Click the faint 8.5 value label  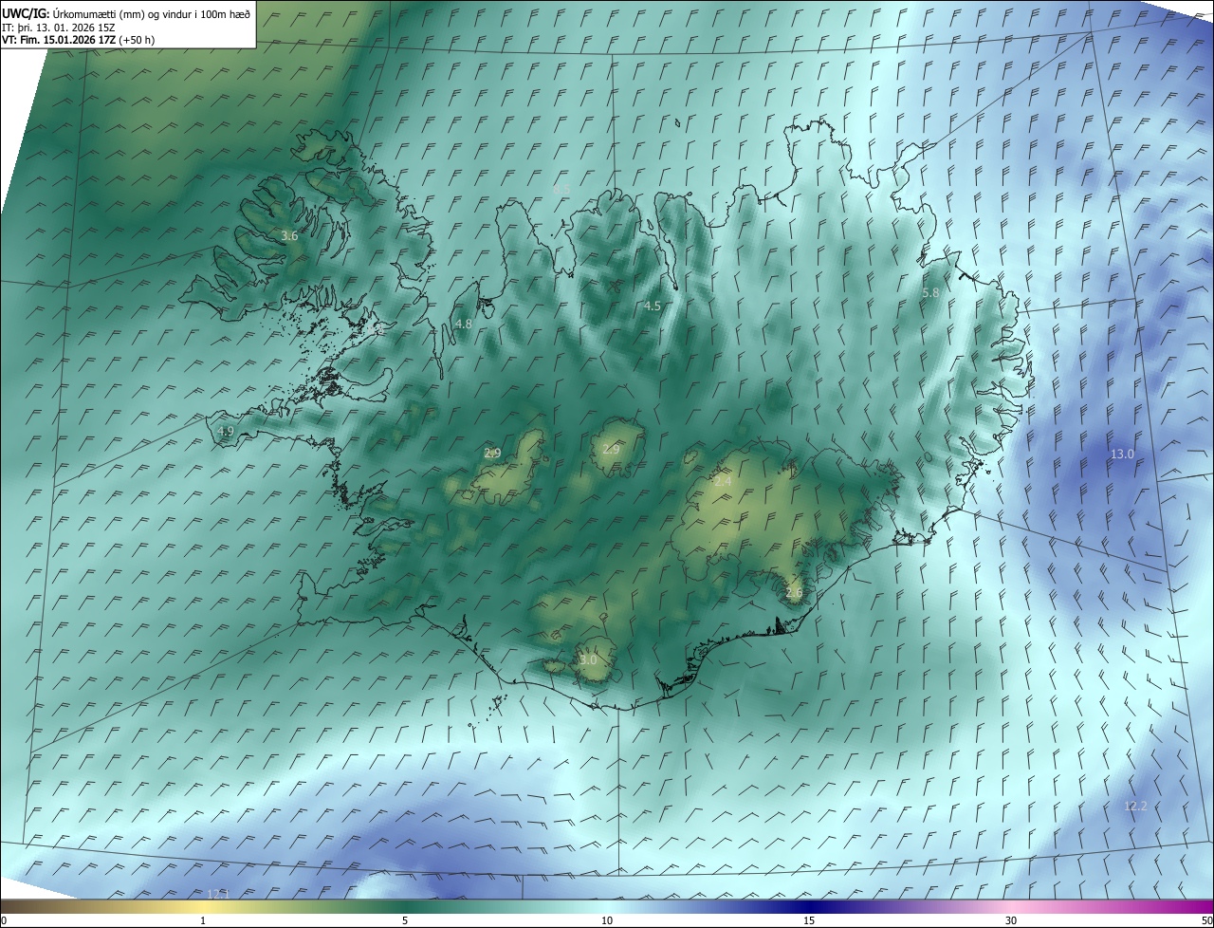(x=561, y=190)
